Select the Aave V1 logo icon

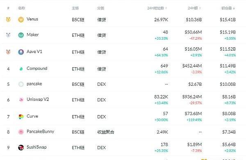coord(21,52)
